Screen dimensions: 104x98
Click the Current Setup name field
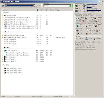19,6
